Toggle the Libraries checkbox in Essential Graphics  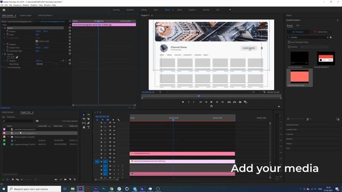pyautogui.click(x=289, y=47)
